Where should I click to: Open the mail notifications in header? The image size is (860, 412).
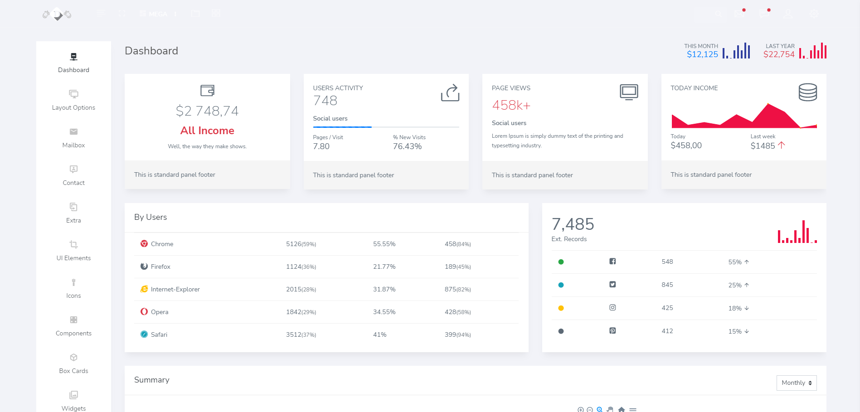click(740, 14)
